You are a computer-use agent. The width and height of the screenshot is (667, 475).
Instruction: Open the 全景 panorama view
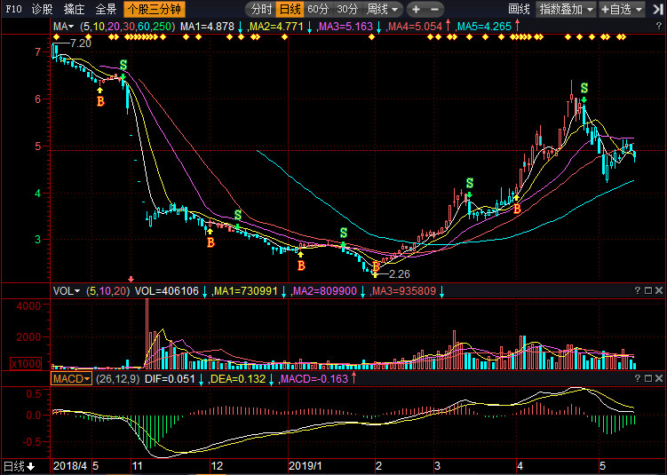(x=106, y=9)
